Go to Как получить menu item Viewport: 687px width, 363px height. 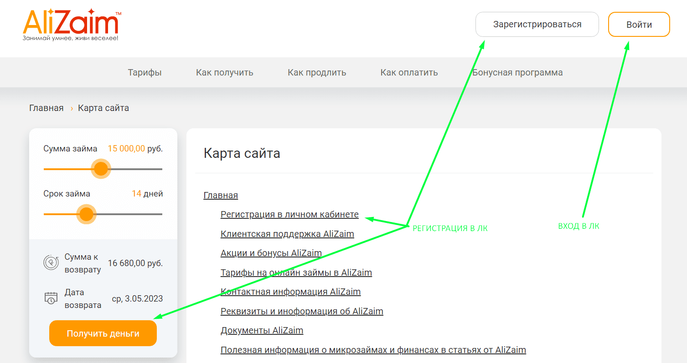[225, 72]
